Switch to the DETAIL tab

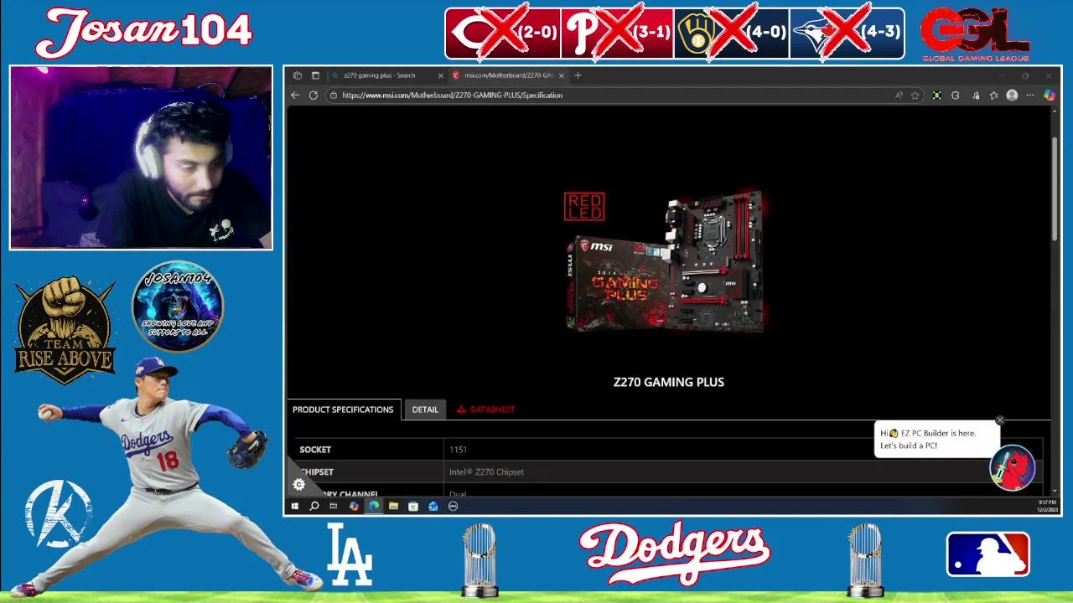425,410
